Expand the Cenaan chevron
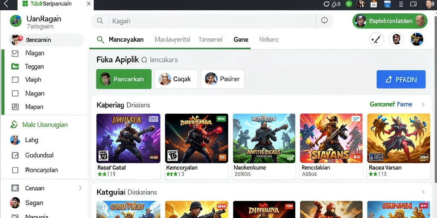The width and height of the screenshot is (437, 218). (80, 188)
